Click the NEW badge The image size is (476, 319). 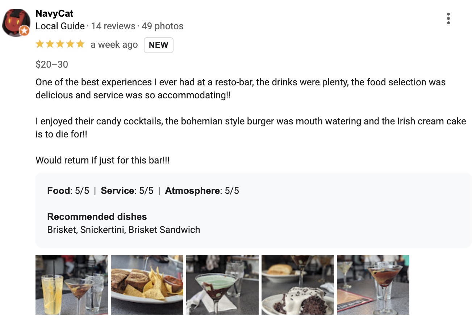tap(158, 45)
